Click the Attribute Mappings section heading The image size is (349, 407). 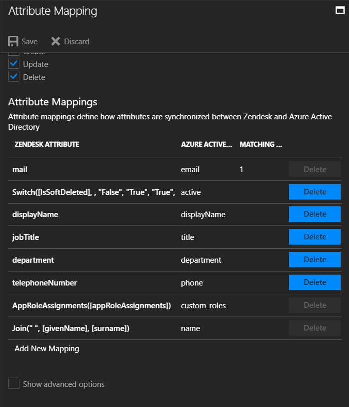point(53,102)
